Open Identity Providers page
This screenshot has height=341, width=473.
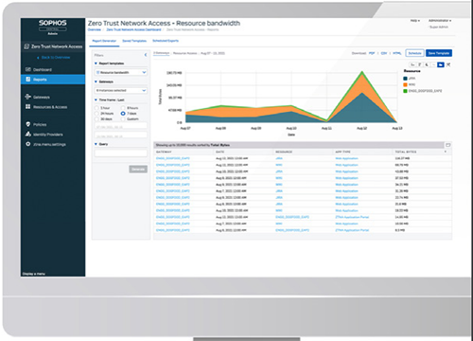47,135
